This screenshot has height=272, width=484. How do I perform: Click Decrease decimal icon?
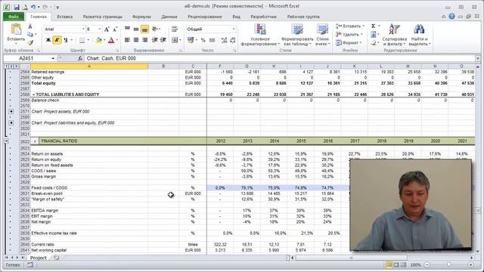[233, 40]
